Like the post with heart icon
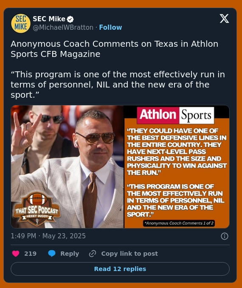The width and height of the screenshot is (242, 288). (16, 254)
